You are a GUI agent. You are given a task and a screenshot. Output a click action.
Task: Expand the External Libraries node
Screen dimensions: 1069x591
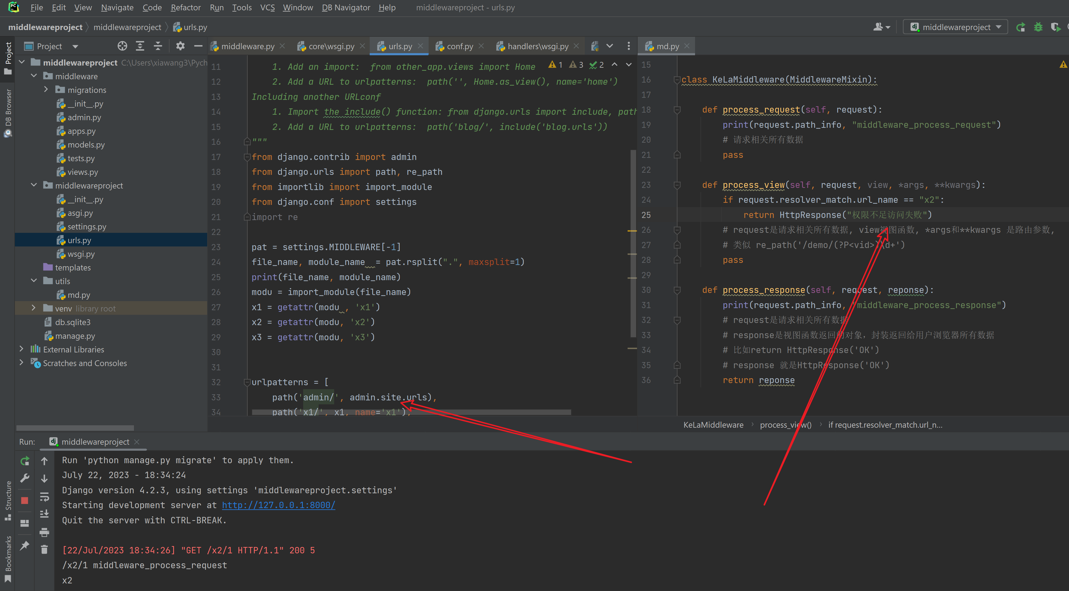(x=22, y=349)
